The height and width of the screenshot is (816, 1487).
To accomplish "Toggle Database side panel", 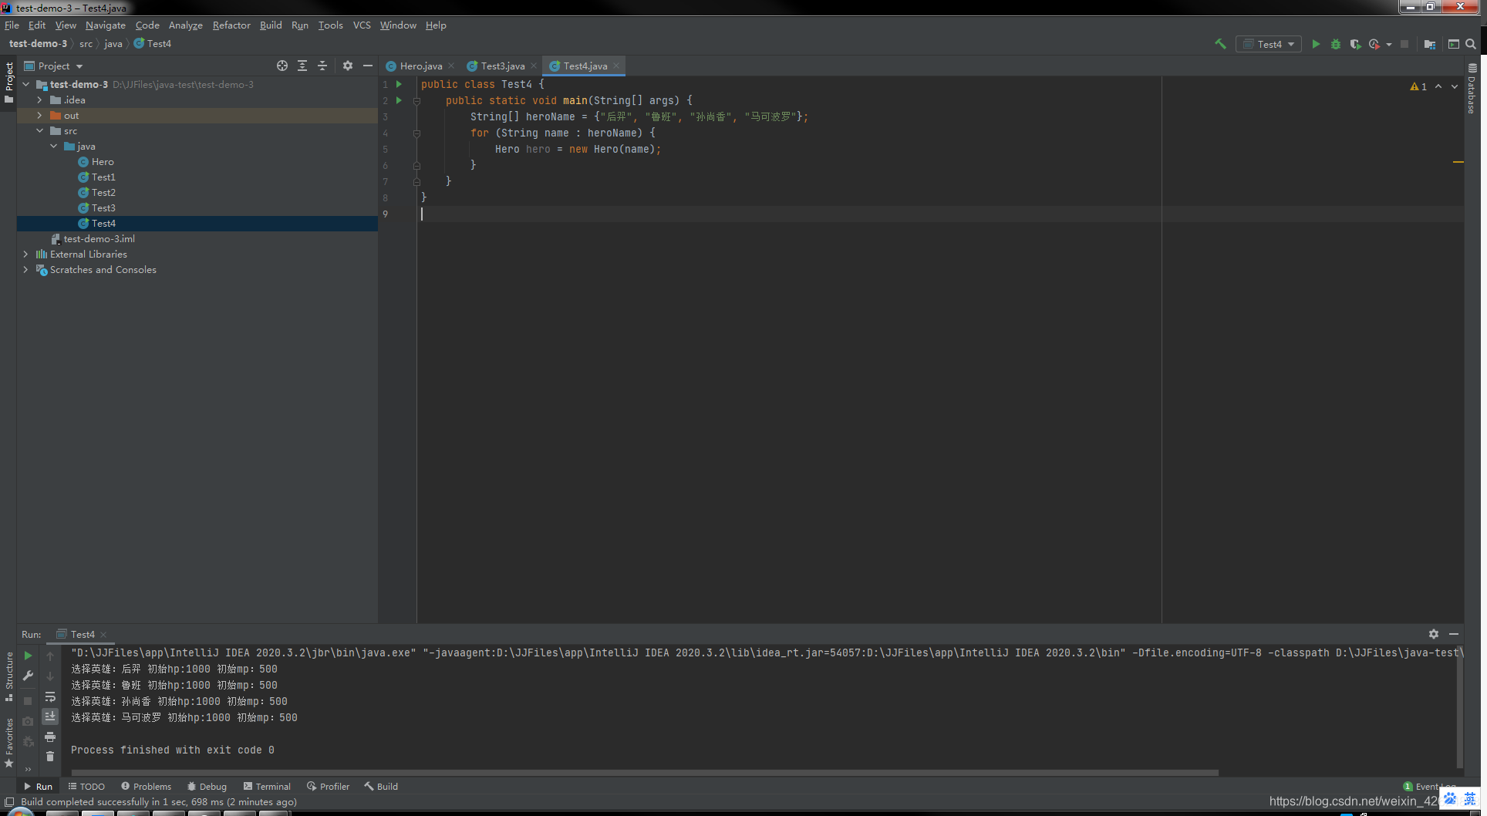I will click(x=1472, y=89).
